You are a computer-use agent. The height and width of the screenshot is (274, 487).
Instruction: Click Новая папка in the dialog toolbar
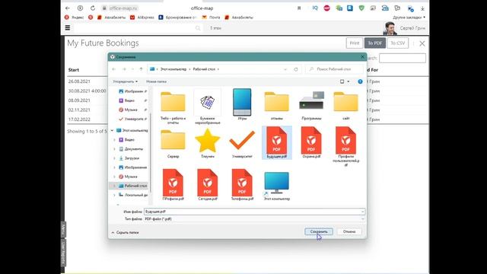click(x=156, y=81)
